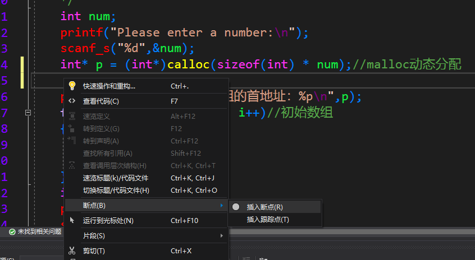Viewport: 475px width, 260px height.
Task: Click the go to definition icon
Action: coord(71,128)
